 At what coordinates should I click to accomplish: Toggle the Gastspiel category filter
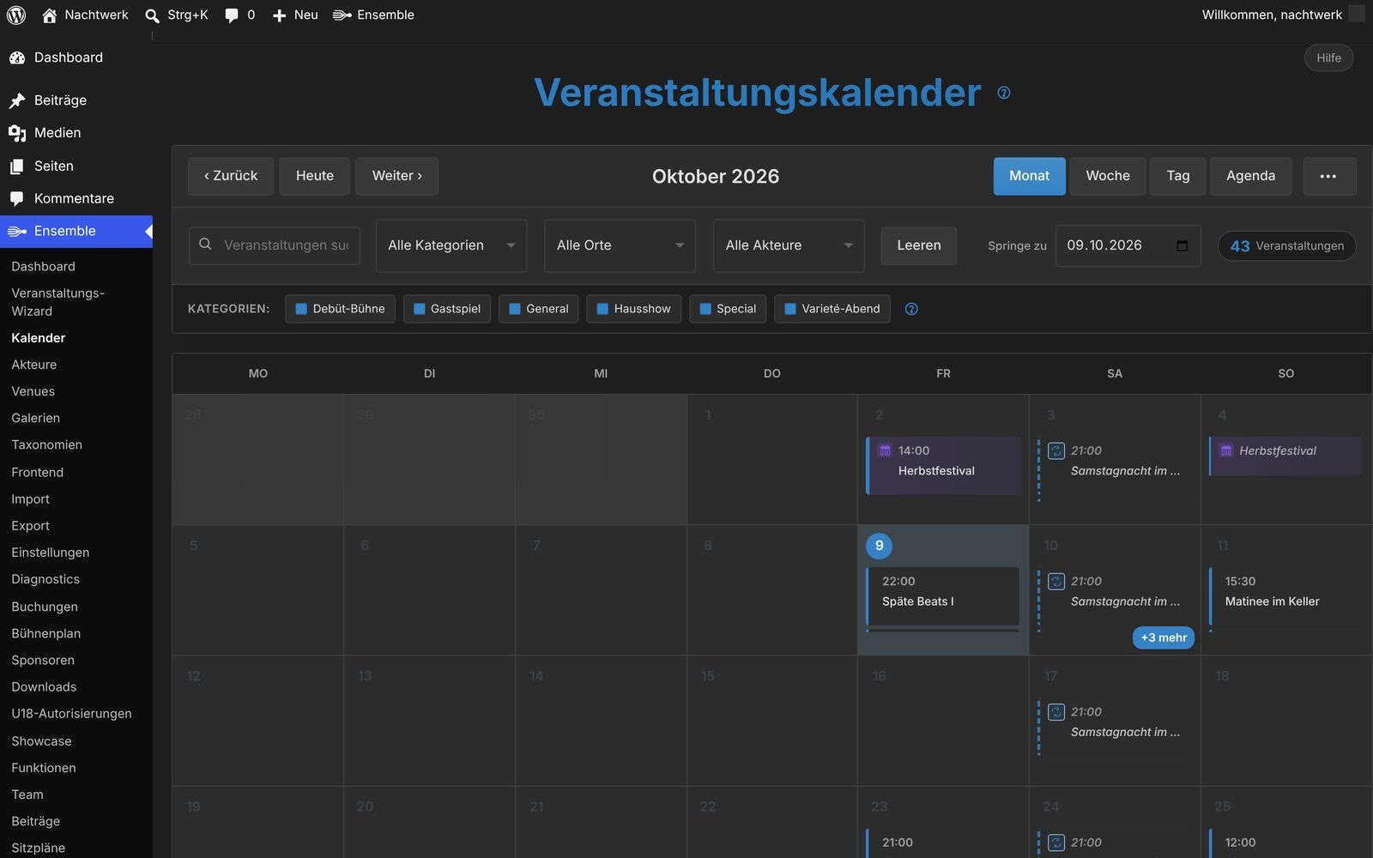[x=447, y=309]
